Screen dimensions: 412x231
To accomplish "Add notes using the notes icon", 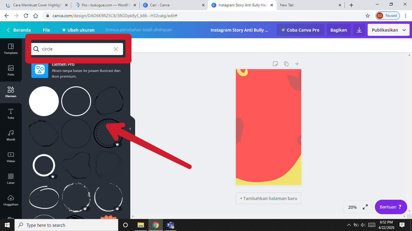I will [x=275, y=63].
